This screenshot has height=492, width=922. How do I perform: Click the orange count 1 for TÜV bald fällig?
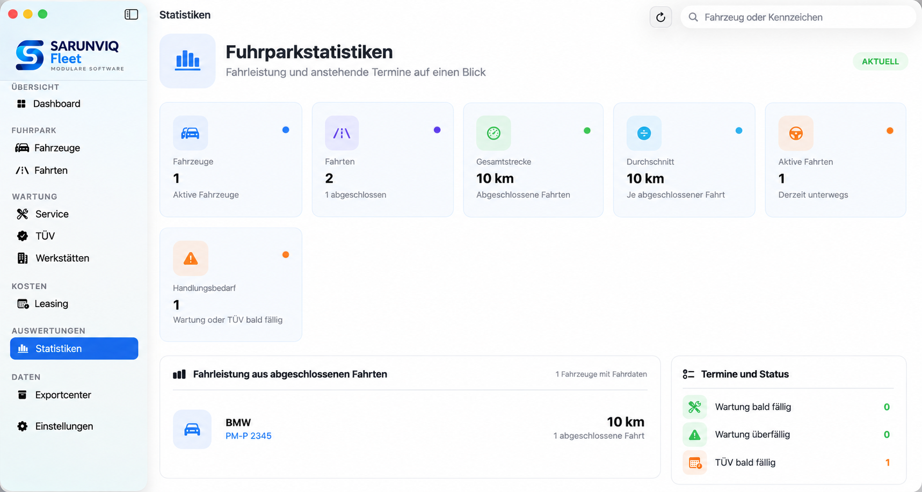pyautogui.click(x=888, y=462)
